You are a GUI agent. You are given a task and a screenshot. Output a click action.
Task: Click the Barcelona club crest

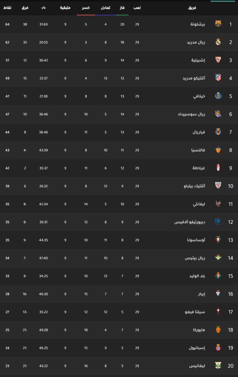pyautogui.click(x=218, y=24)
